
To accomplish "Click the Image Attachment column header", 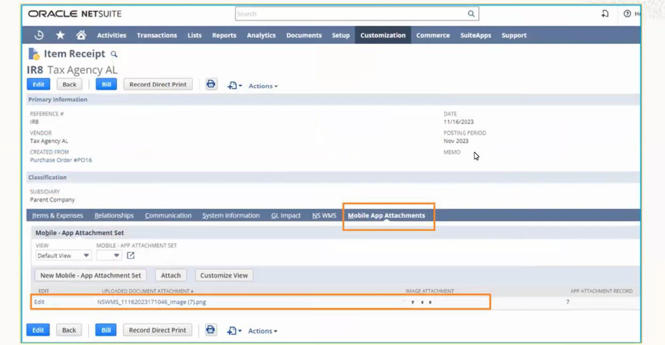I will 429,291.
